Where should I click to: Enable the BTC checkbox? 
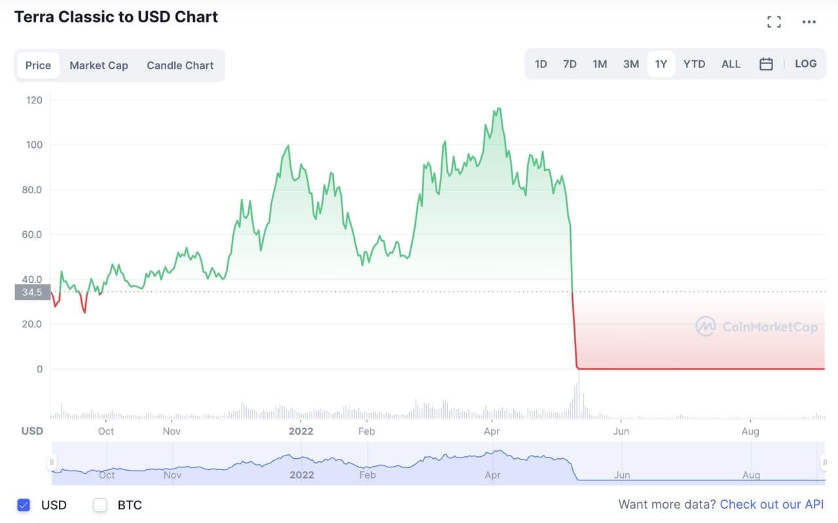click(100, 505)
